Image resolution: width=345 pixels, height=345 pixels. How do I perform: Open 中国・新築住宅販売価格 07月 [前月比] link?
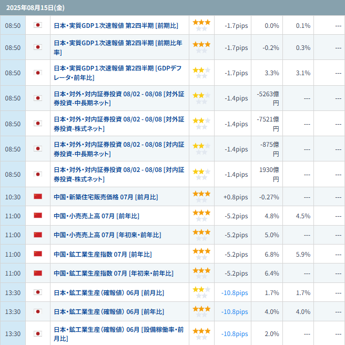click(106, 197)
